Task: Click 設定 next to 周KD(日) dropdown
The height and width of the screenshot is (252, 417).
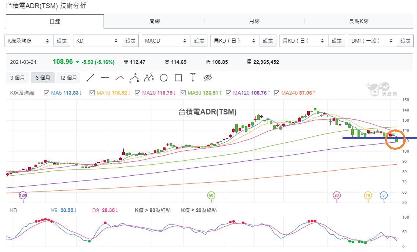Action: (x=268, y=41)
